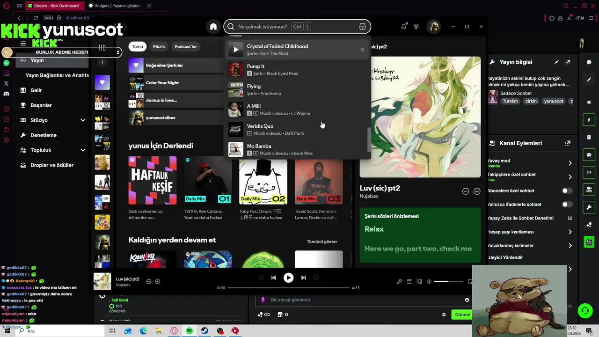Open liked songs heart tile in sidebar

pos(102,82)
